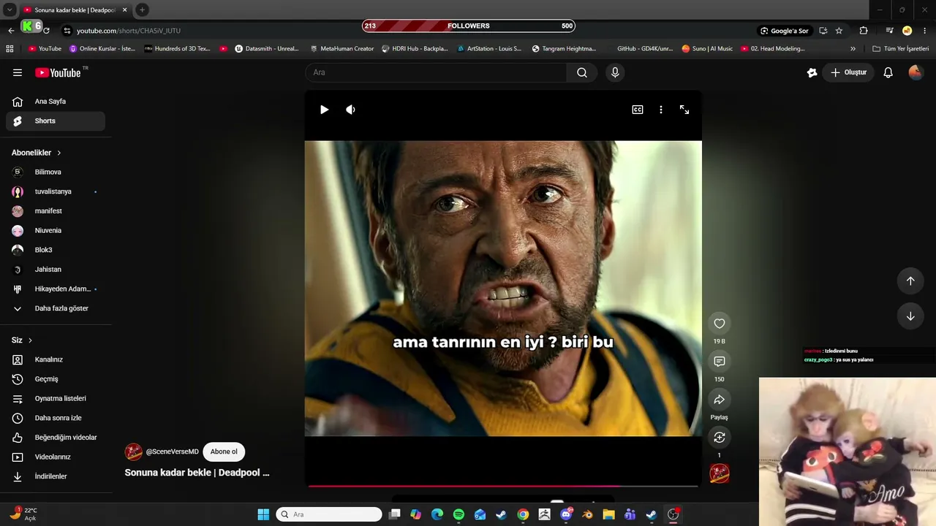Click the browser back arrow

point(11,31)
